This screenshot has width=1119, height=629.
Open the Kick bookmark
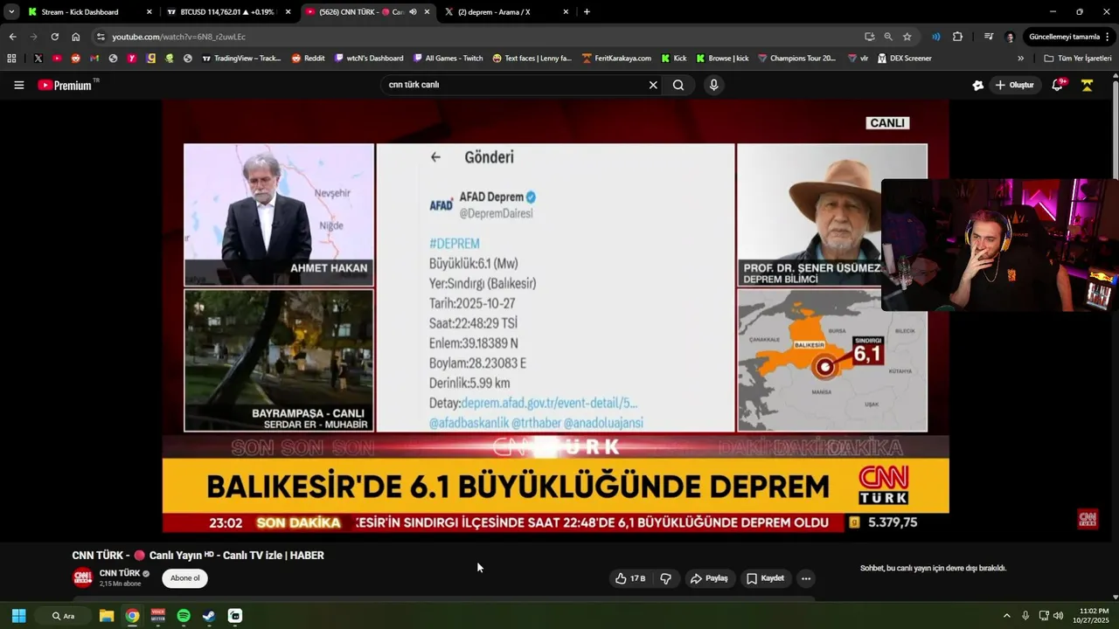[x=674, y=59]
